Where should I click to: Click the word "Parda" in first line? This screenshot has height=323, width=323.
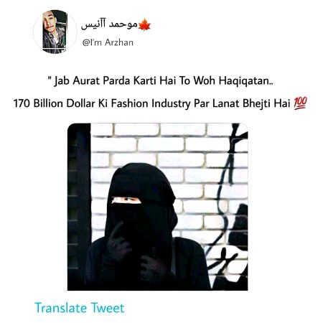click(x=116, y=81)
